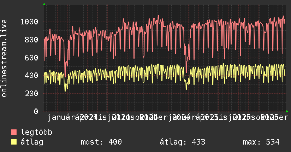Screen dimensions: 291x152
Task: Click the 'átlag: 433' statistic value
Action: tap(183, 142)
